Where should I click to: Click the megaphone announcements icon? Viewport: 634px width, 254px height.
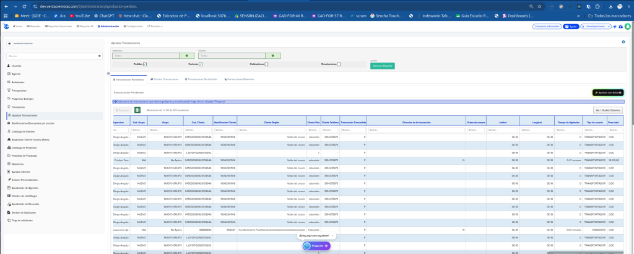tap(615, 27)
